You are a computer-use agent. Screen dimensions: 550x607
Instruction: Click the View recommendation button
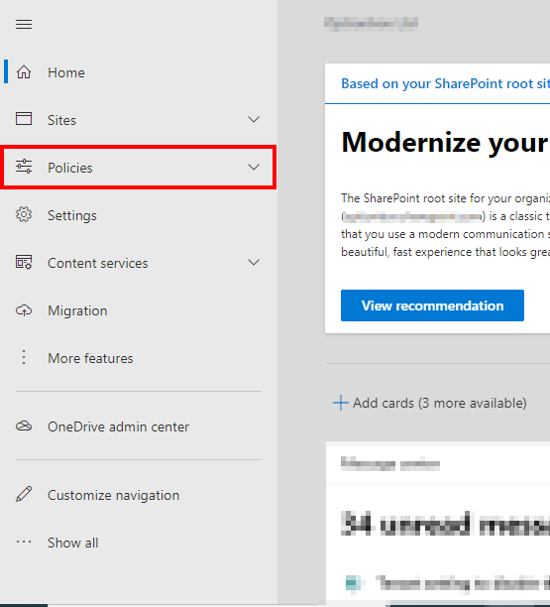432,305
